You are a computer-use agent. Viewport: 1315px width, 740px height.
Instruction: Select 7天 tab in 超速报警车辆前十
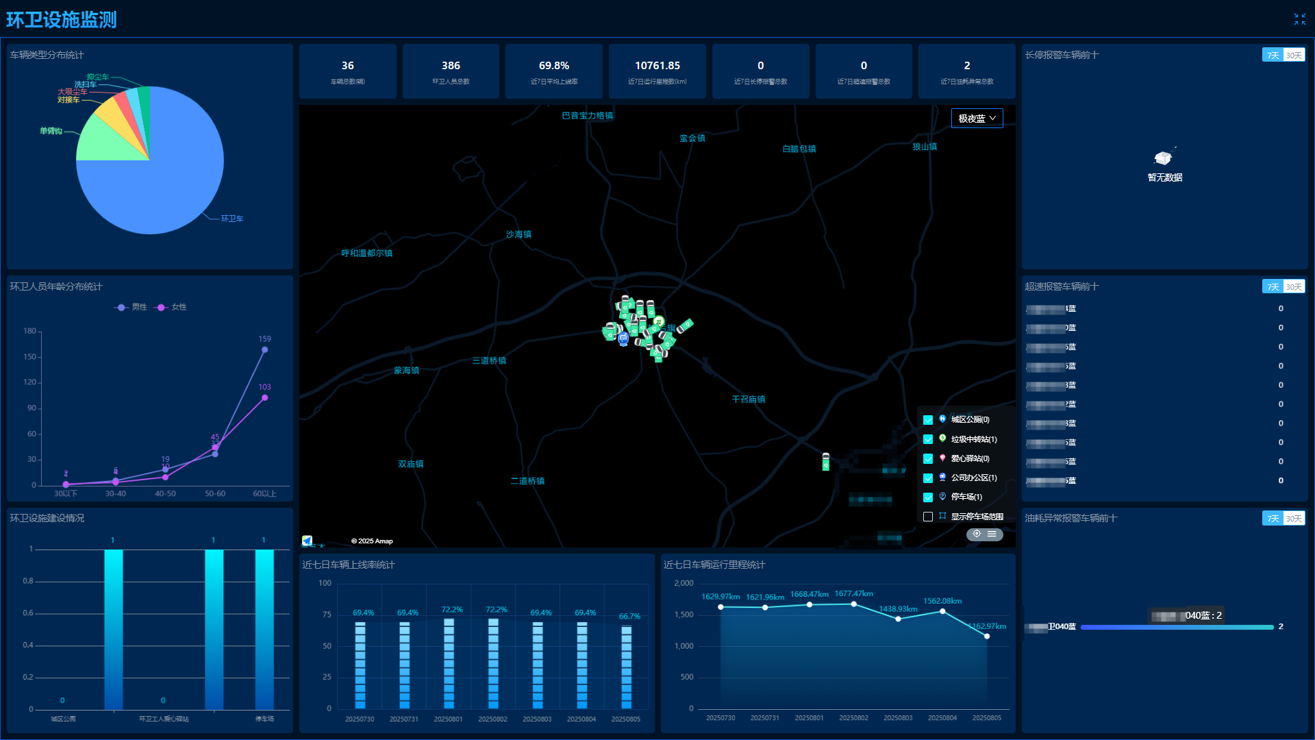click(1273, 287)
